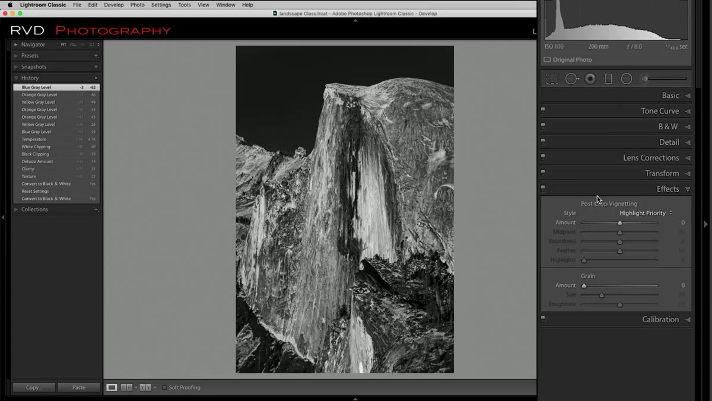Image resolution: width=712 pixels, height=401 pixels.
Task: Create a new snapshot with plus icon
Action: coord(96,67)
